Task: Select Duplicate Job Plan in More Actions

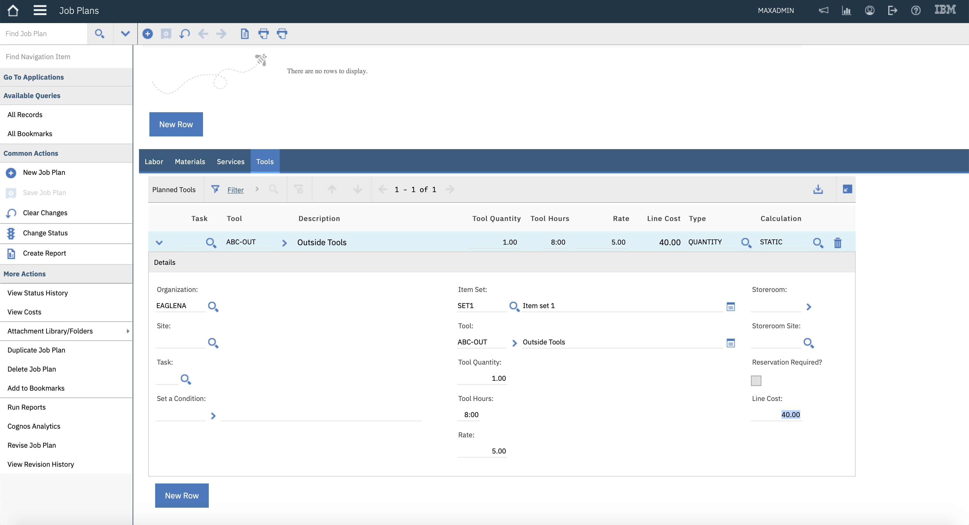Action: [36, 350]
